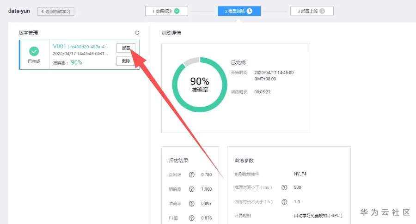Switch to step 1 数据标注

(166, 11)
